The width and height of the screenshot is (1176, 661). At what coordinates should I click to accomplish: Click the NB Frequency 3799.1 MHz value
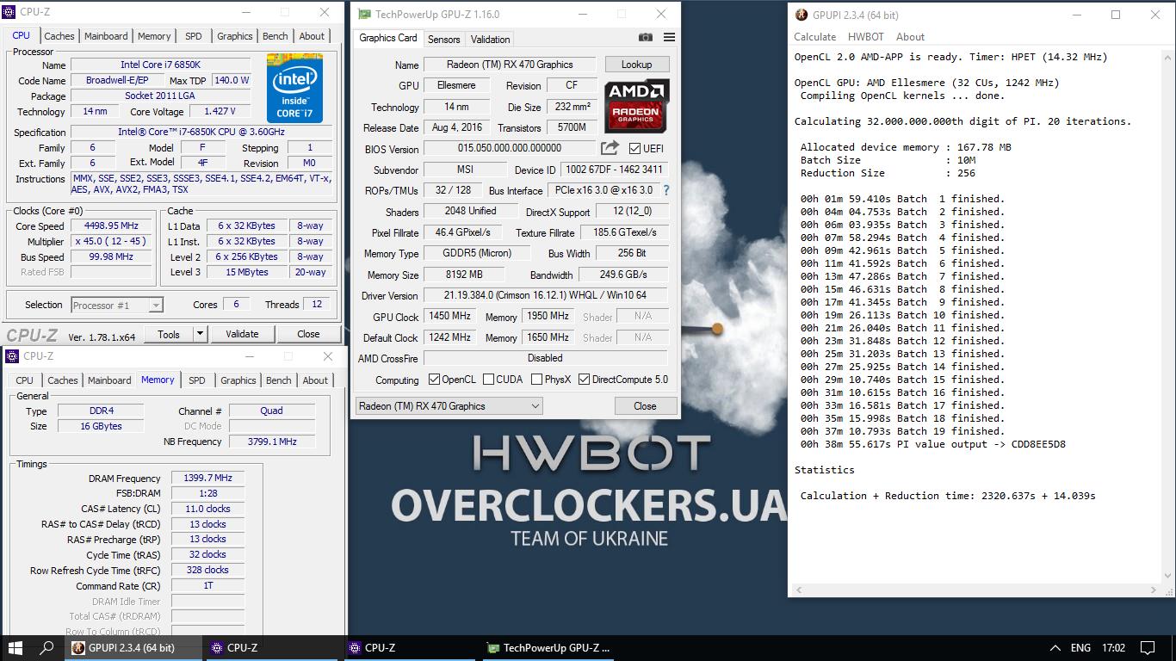point(271,442)
